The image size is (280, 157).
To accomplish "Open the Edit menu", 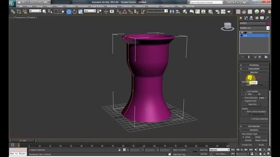I will 21,7.
